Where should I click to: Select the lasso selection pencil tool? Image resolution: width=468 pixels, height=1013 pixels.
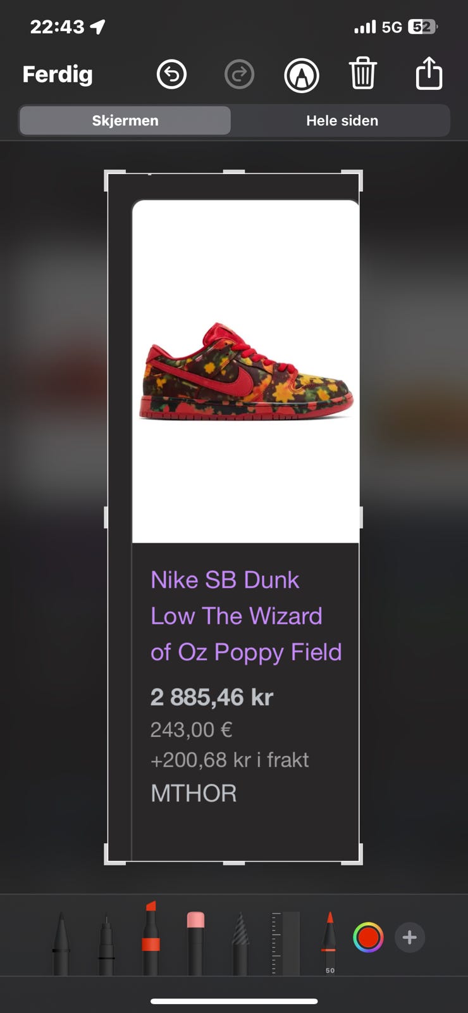[240, 943]
